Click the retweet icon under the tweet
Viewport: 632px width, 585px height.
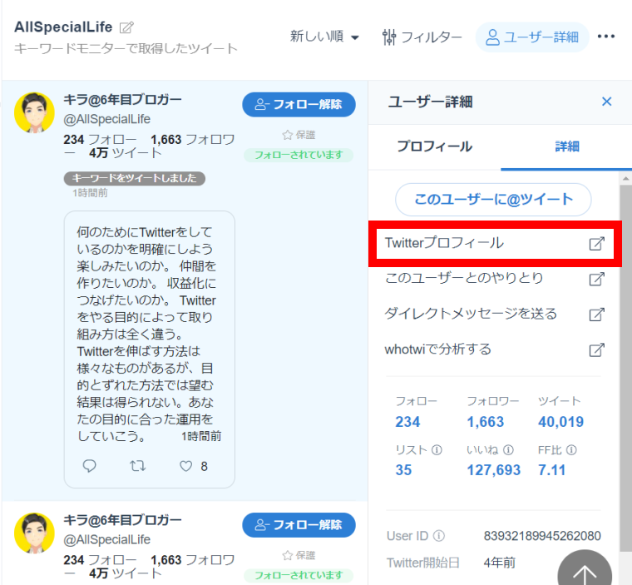point(138,466)
